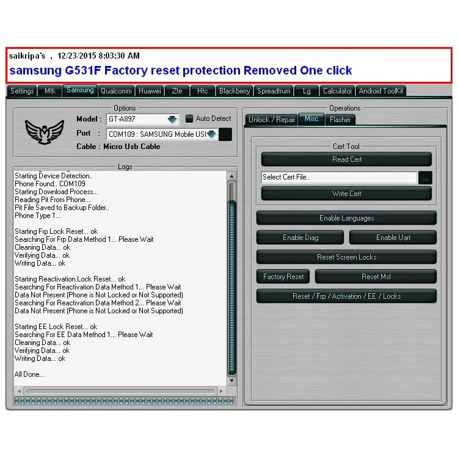Click the black square button beside Port
The width and height of the screenshot is (458, 458).
(225, 134)
